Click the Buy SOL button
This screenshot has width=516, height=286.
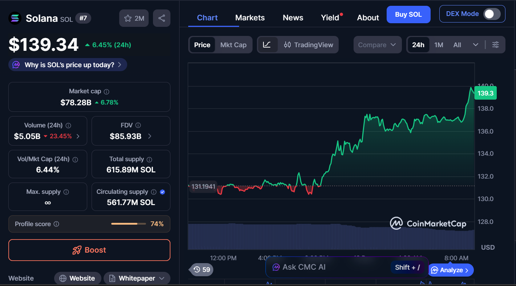coord(408,14)
